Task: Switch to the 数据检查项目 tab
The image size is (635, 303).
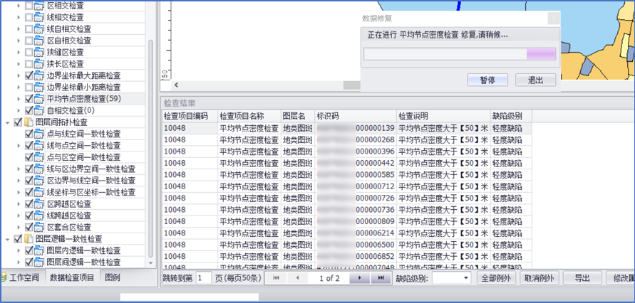Action: tap(71, 278)
